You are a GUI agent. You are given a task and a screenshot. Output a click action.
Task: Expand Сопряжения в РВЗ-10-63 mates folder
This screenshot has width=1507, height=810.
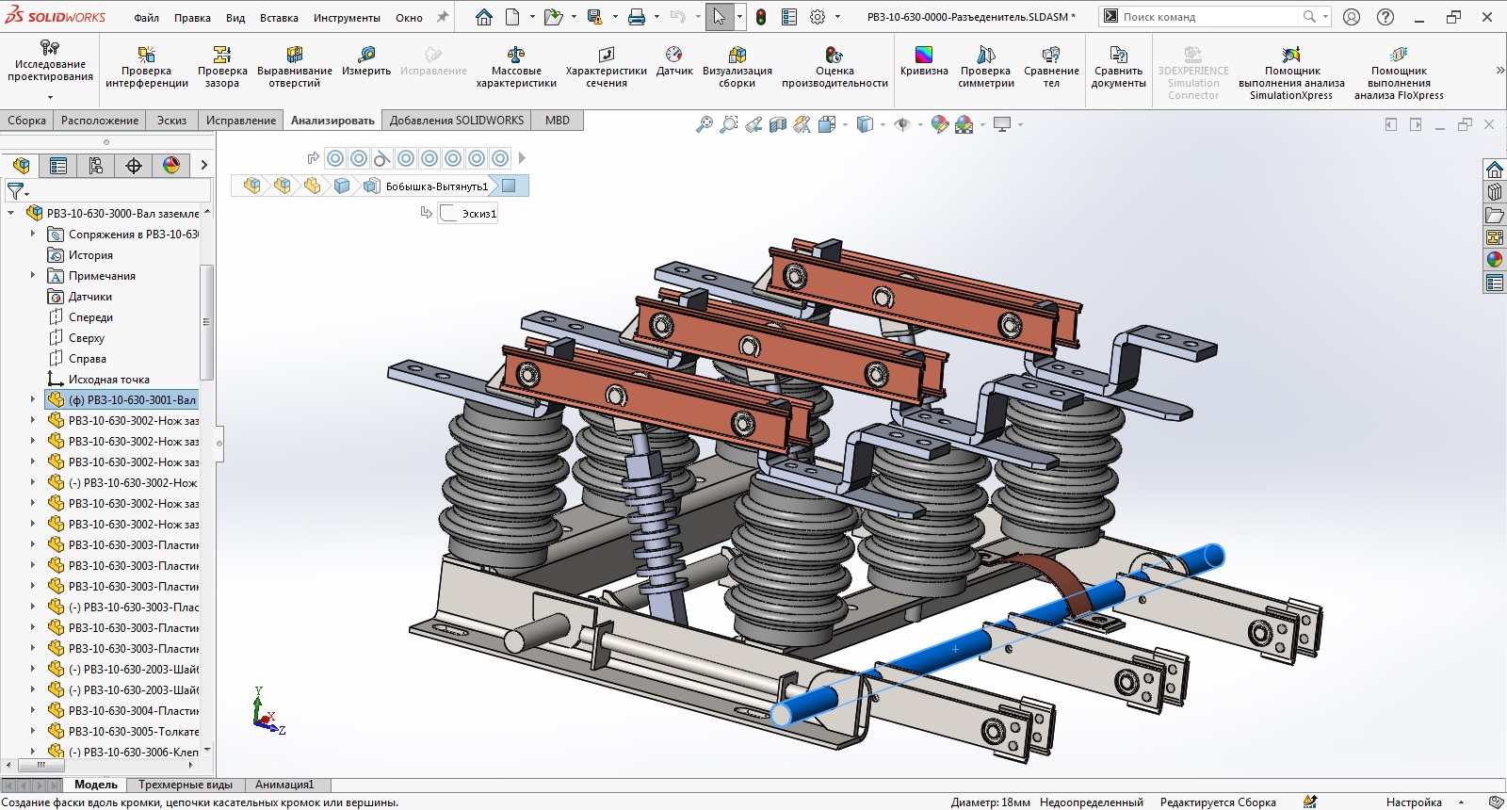pyautogui.click(x=33, y=235)
